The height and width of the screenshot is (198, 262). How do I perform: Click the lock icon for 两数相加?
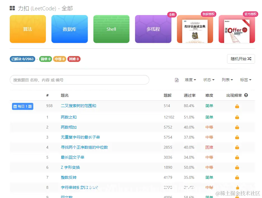point(237,127)
